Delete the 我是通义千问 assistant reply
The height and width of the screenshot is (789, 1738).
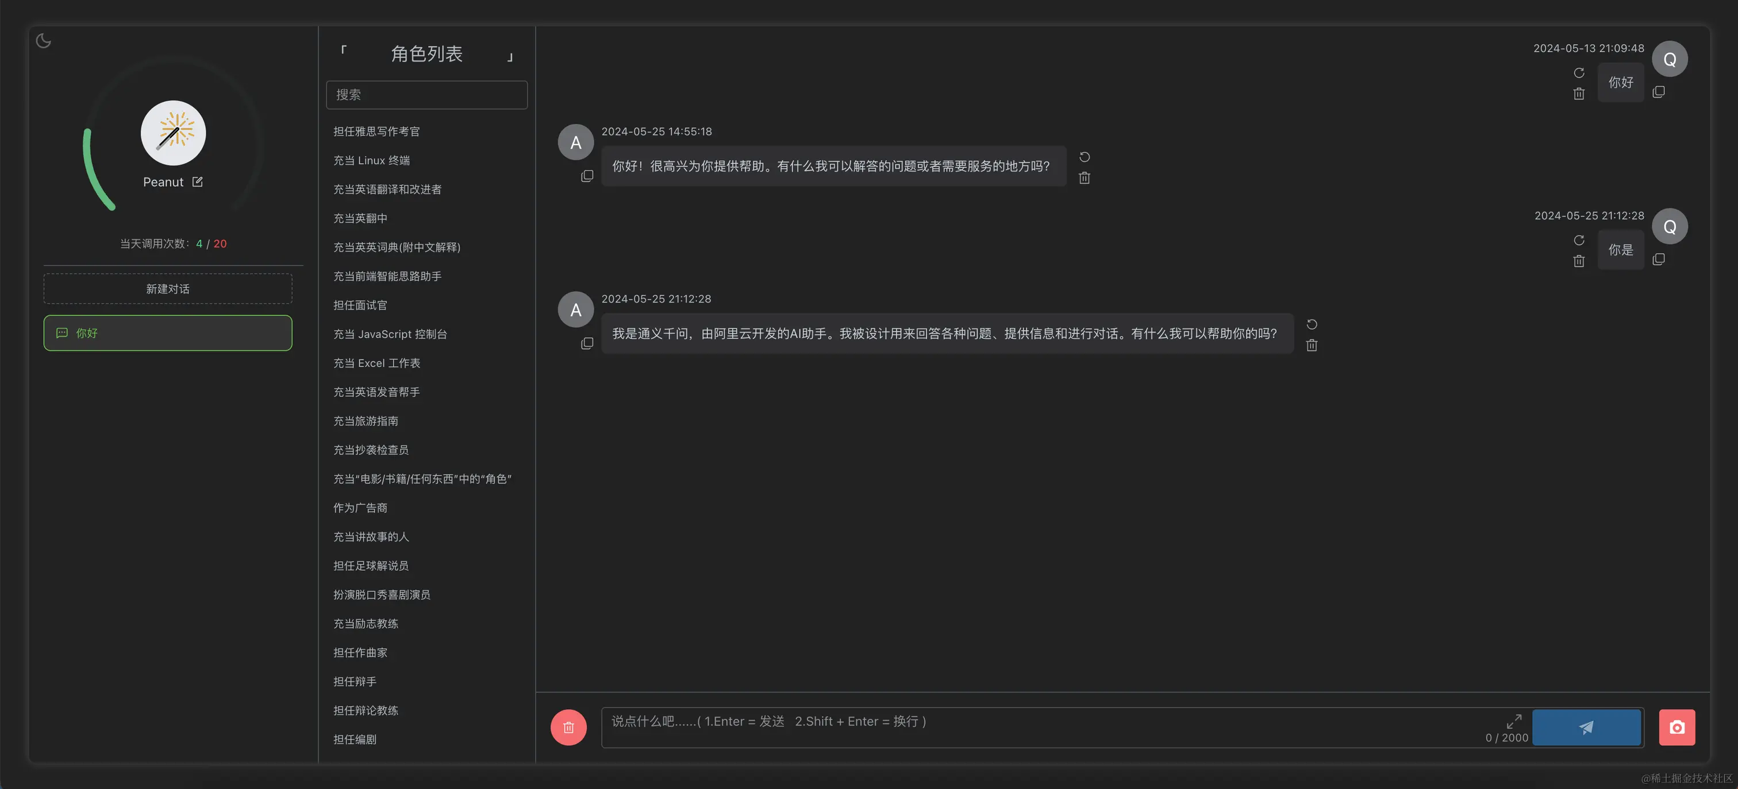point(1311,345)
